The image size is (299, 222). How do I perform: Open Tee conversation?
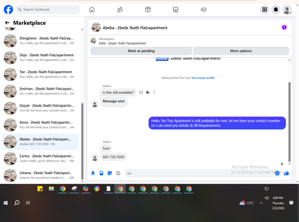pyautogui.click(x=40, y=74)
